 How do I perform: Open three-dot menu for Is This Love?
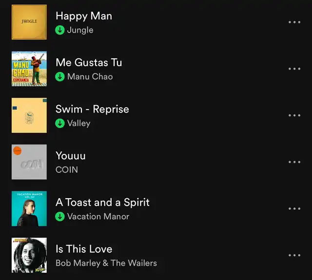click(x=294, y=255)
